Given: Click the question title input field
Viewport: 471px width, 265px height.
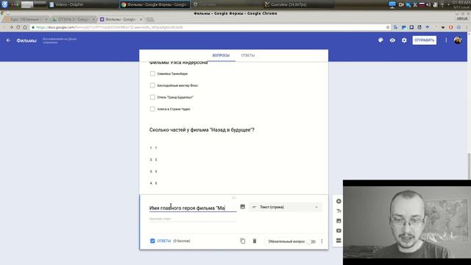Looking at the screenshot, I should point(193,208).
